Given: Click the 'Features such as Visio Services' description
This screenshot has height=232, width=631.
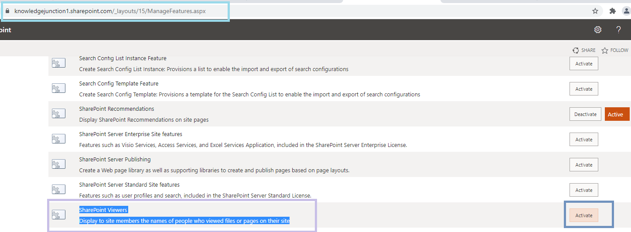Looking at the screenshot, I should [243, 145].
